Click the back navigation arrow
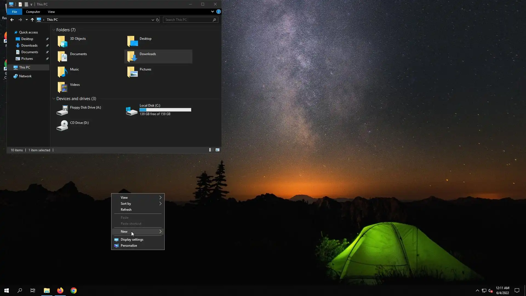The height and width of the screenshot is (296, 526). [x=12, y=20]
